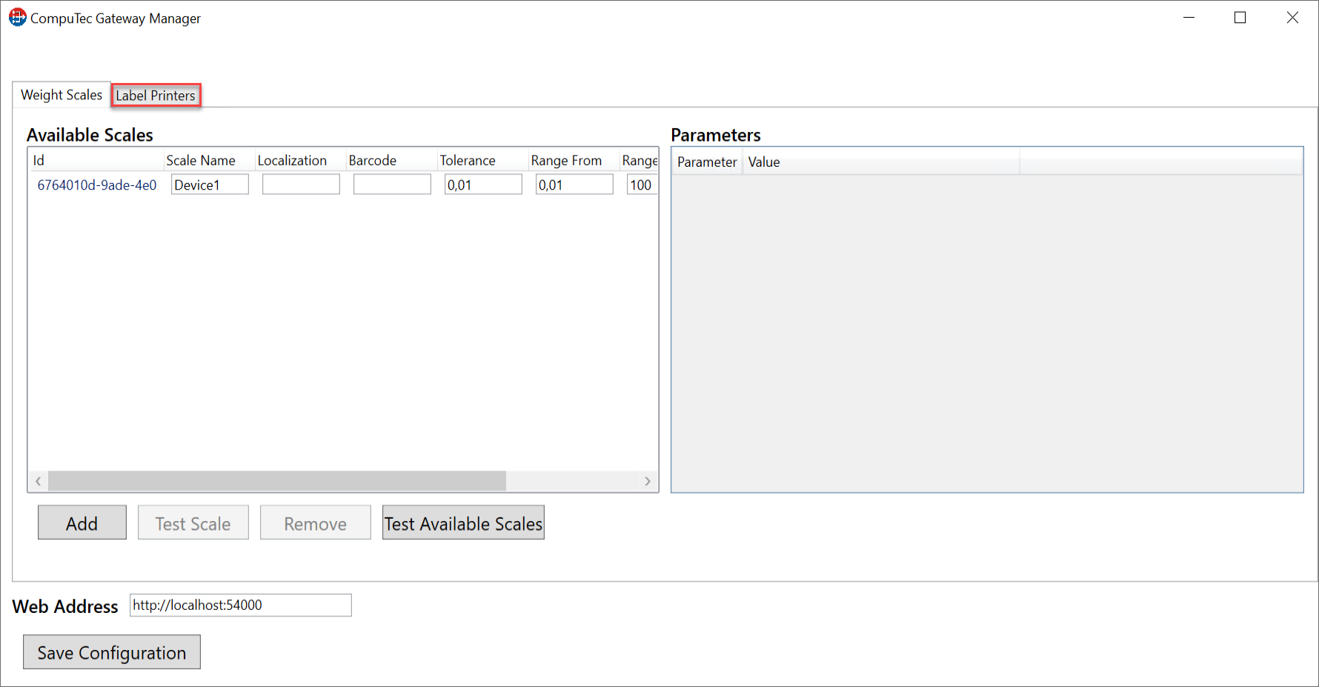Click the horizontal scrollbar thumb in Available Scales
The height and width of the screenshot is (687, 1319).
coord(276,482)
